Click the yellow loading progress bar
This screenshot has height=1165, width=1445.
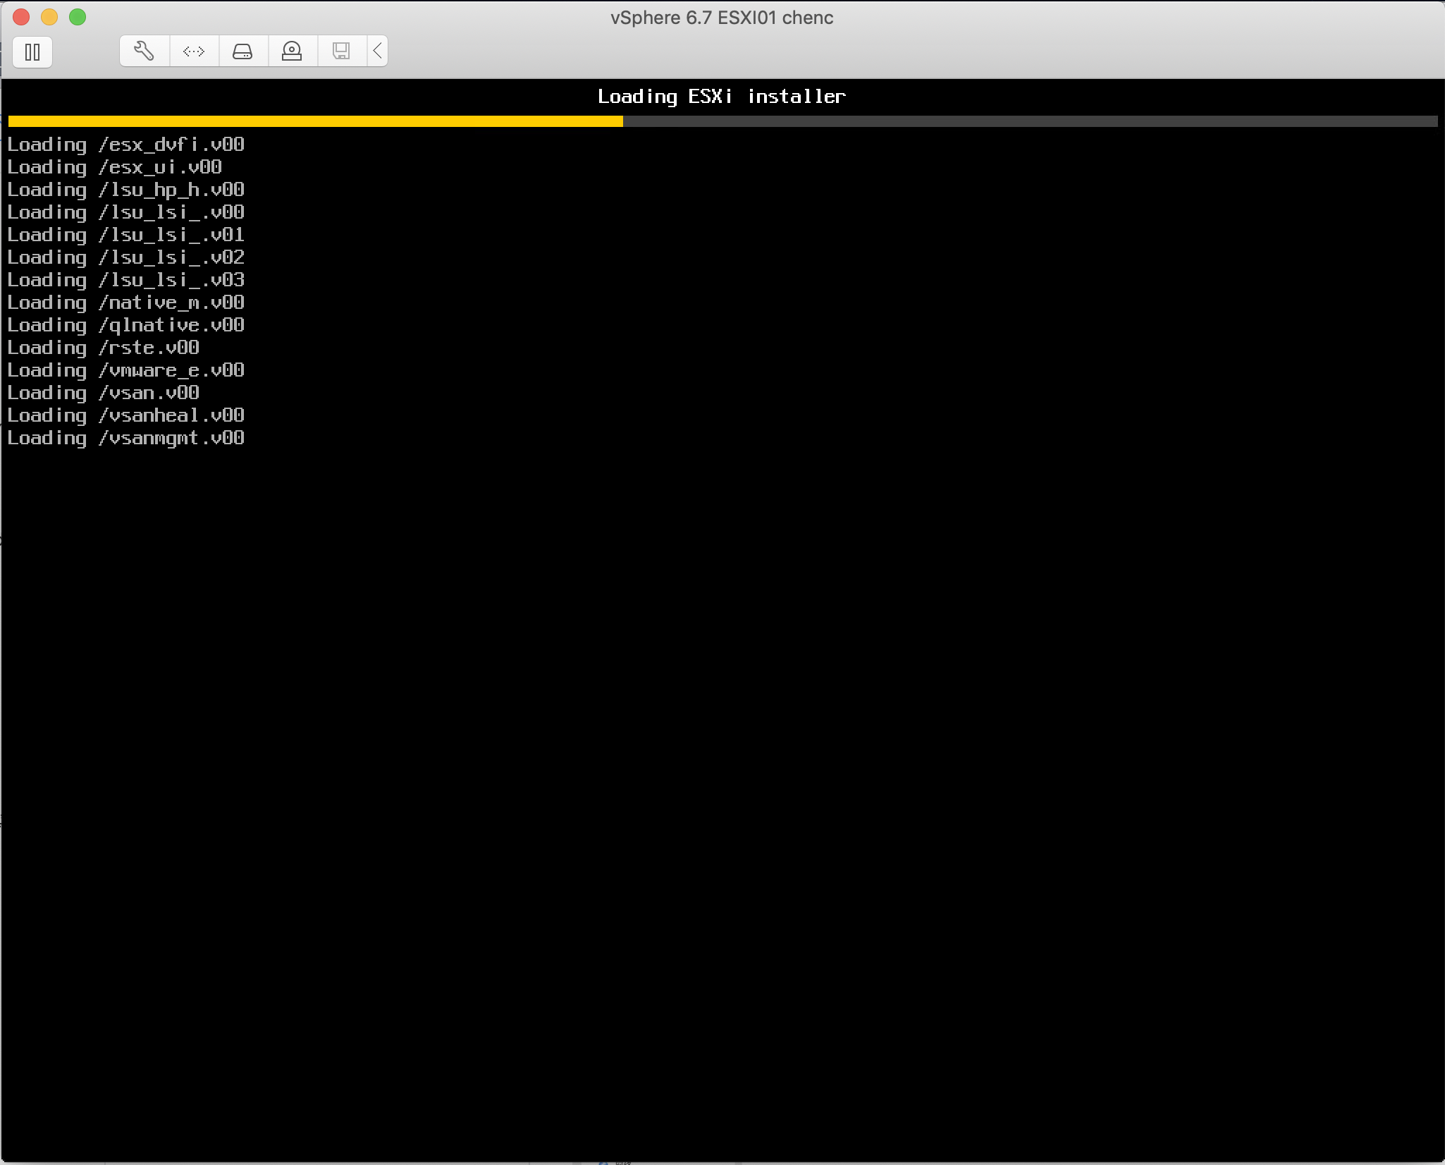[316, 121]
